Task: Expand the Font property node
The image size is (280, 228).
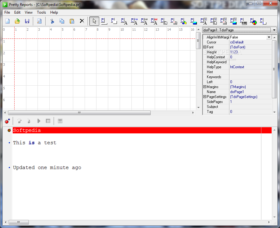Action: (205, 47)
